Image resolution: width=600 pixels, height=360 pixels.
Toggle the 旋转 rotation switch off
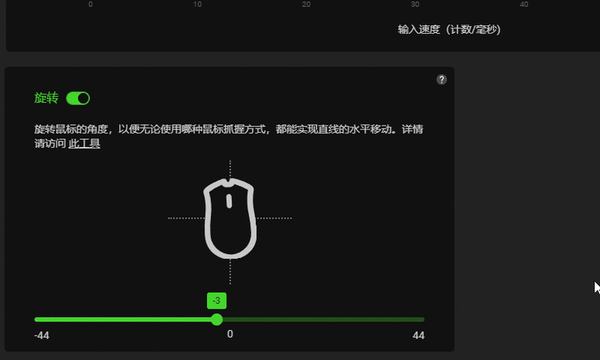click(x=78, y=99)
